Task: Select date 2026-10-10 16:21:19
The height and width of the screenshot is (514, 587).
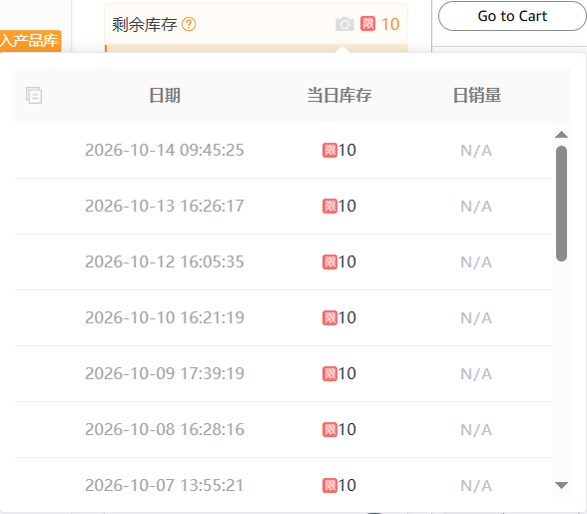Action: (x=165, y=317)
